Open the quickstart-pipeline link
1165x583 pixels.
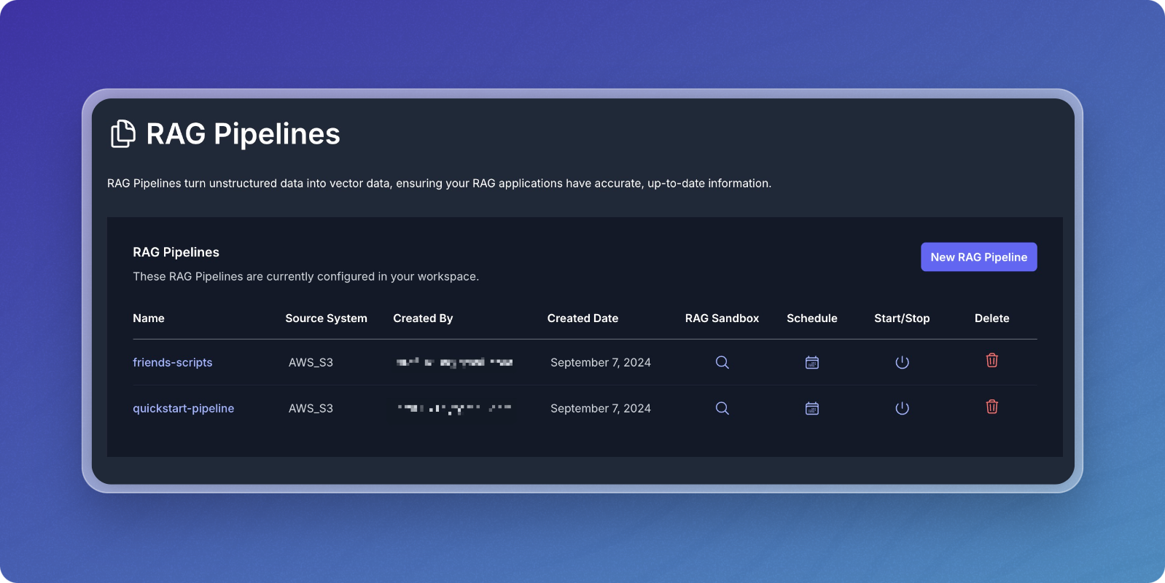pyautogui.click(x=184, y=408)
